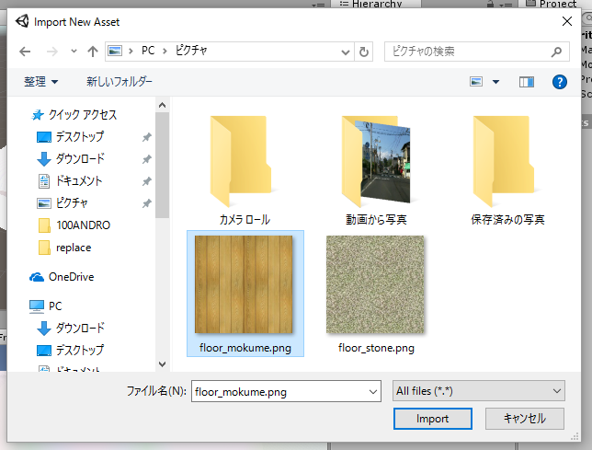This screenshot has width=592, height=450.
Task: Open the 100ANDRO folder in the sidebar
Action: coord(83,225)
